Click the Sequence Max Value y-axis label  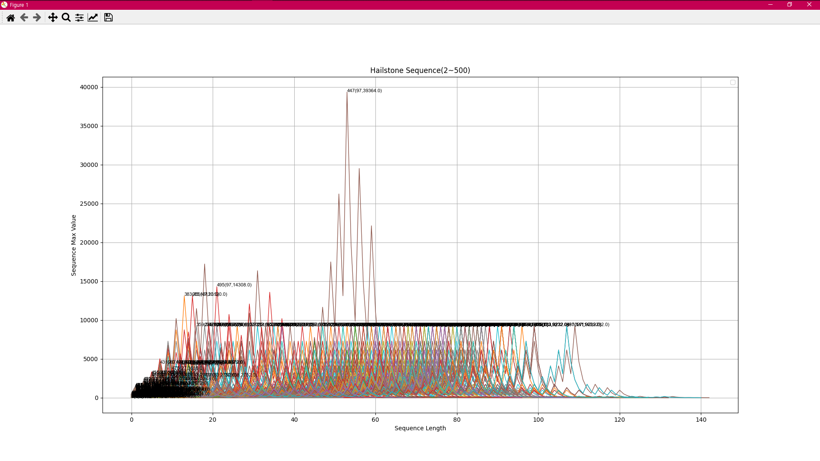point(73,245)
